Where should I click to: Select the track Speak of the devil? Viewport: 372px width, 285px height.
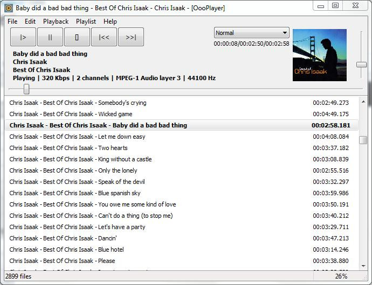pyautogui.click(x=182, y=182)
